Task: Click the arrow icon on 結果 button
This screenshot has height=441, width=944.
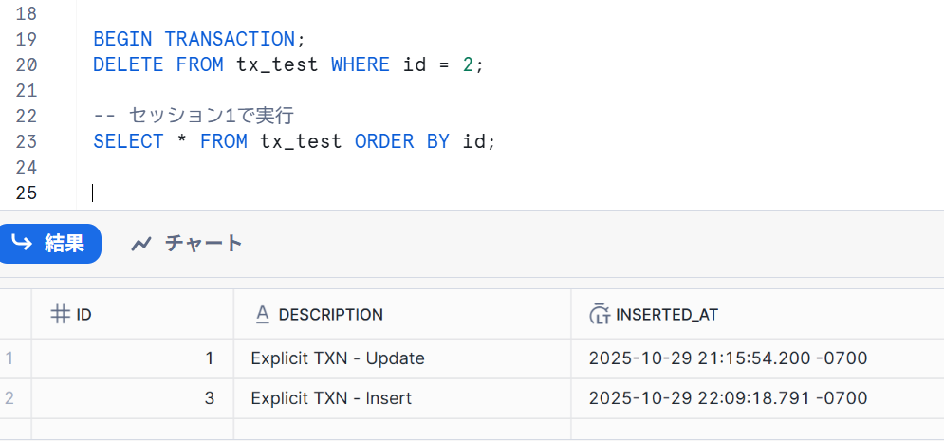Action: pos(21,244)
